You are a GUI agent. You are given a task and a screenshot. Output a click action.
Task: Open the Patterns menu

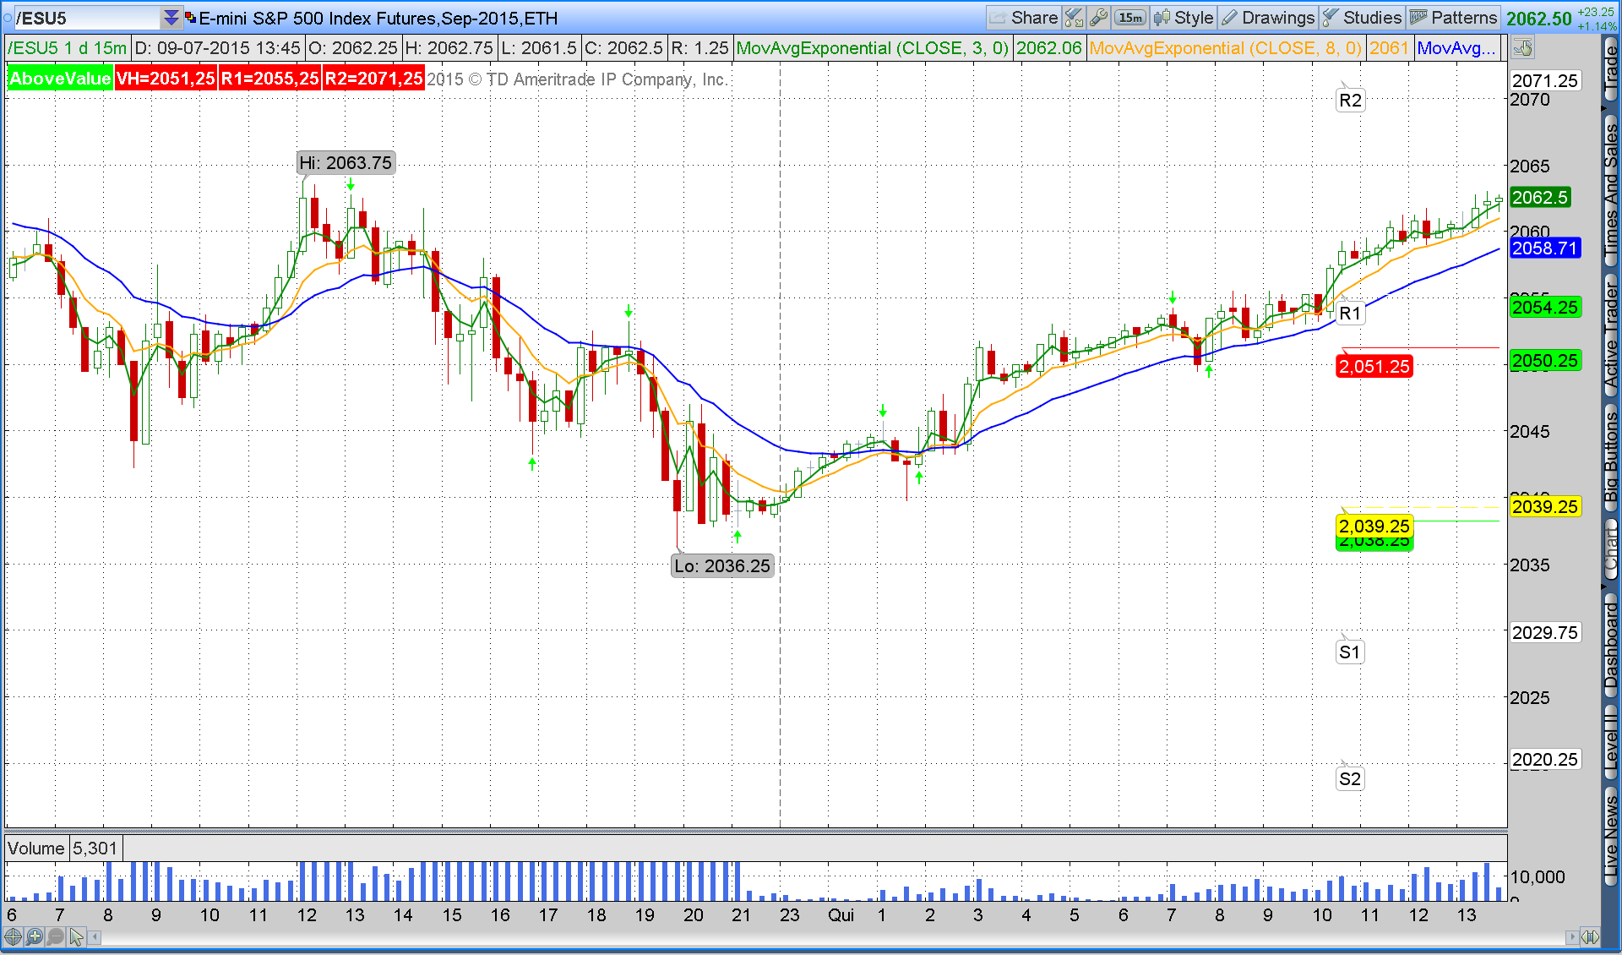tap(1453, 18)
